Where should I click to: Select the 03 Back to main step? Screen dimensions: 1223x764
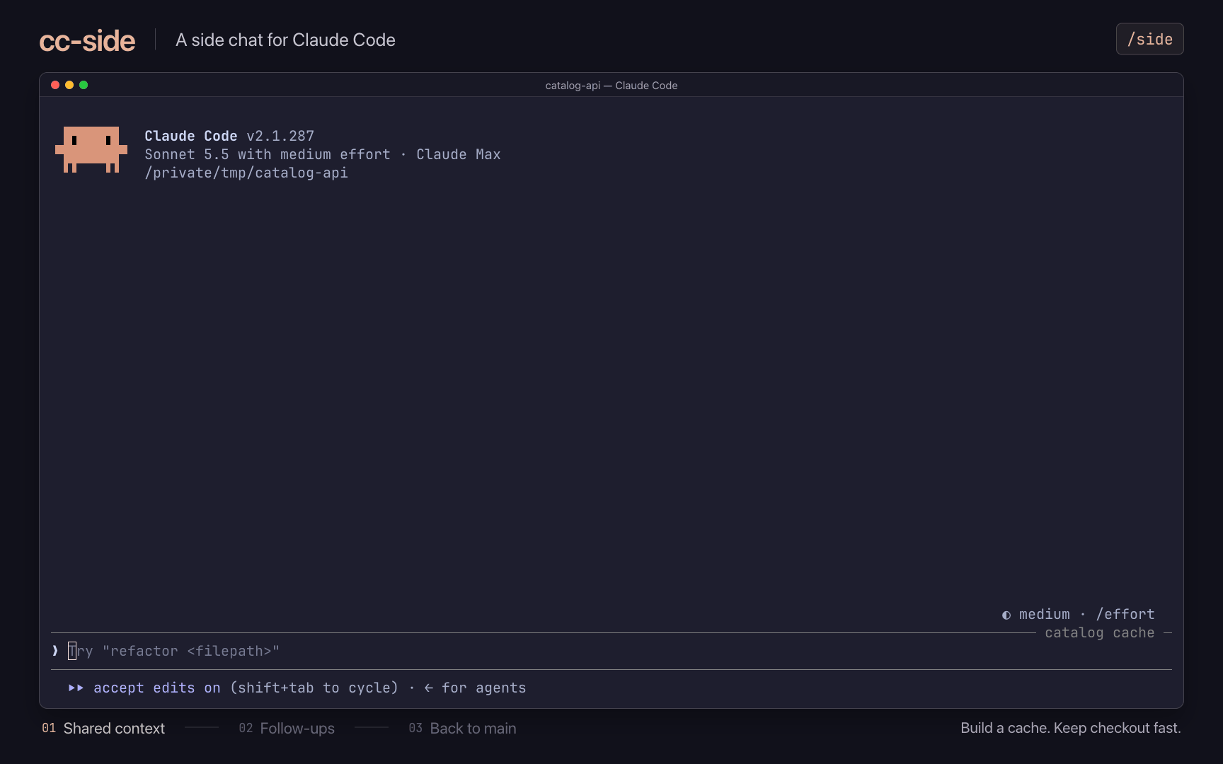(x=462, y=728)
